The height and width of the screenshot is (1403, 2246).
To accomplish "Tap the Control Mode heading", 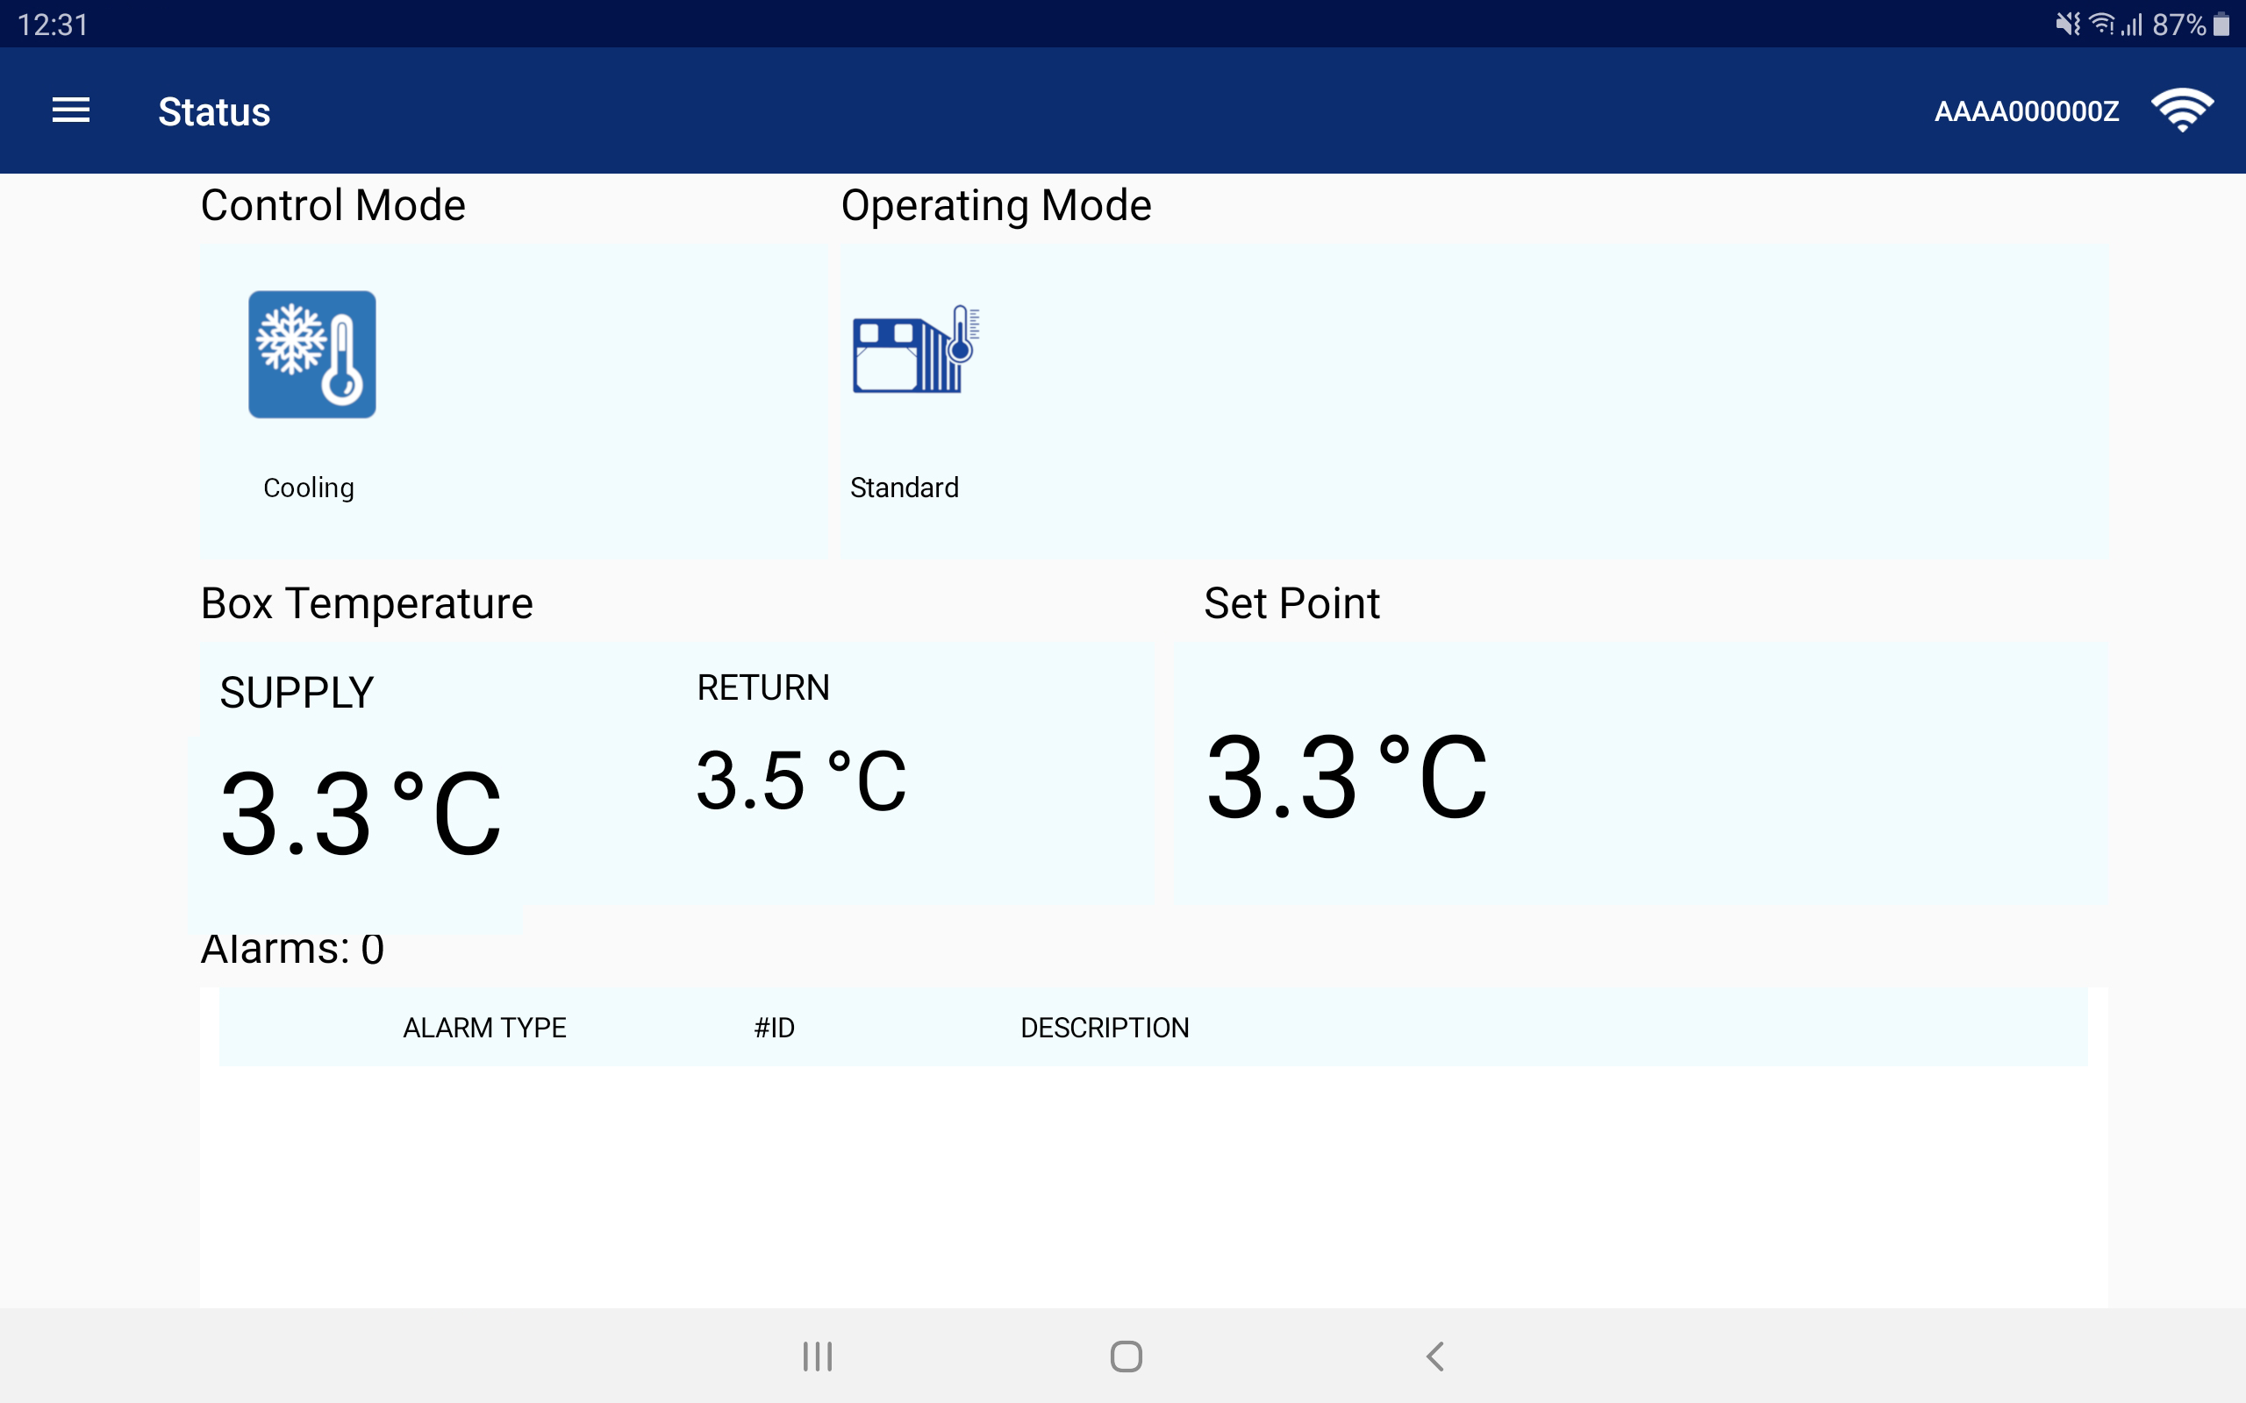I will (x=333, y=205).
